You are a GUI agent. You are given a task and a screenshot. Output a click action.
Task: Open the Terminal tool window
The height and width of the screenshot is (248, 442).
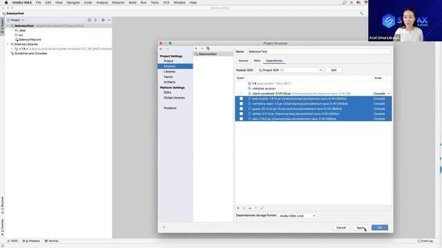[x=52, y=241]
